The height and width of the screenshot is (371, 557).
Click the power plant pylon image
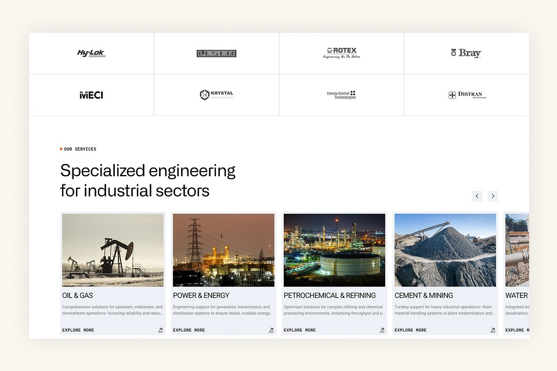224,250
